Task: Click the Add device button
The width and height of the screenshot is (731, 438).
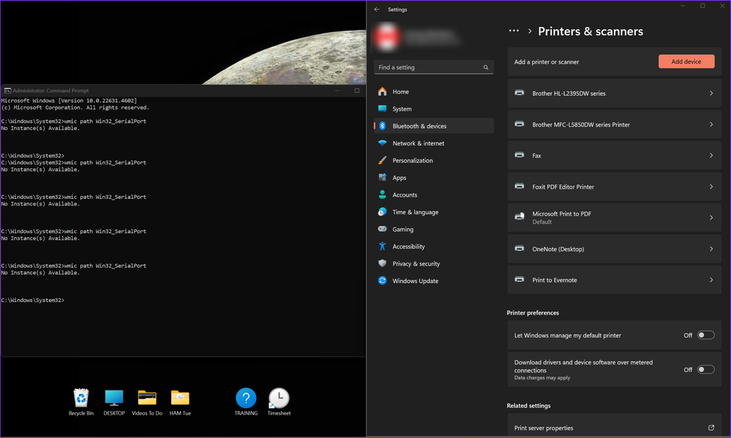Action: (x=686, y=61)
